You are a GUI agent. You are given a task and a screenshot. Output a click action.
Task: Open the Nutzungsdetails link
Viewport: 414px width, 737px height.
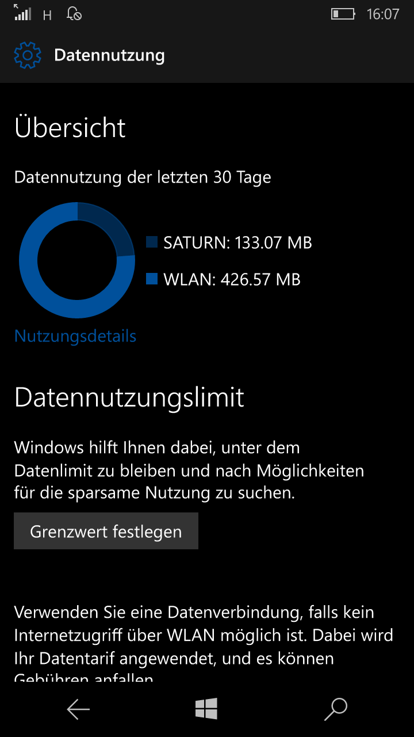coord(75,336)
